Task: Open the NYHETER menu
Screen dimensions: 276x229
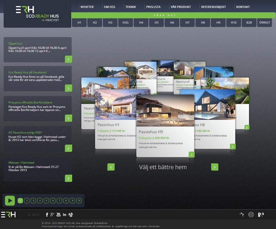Action: pyautogui.click(x=87, y=7)
